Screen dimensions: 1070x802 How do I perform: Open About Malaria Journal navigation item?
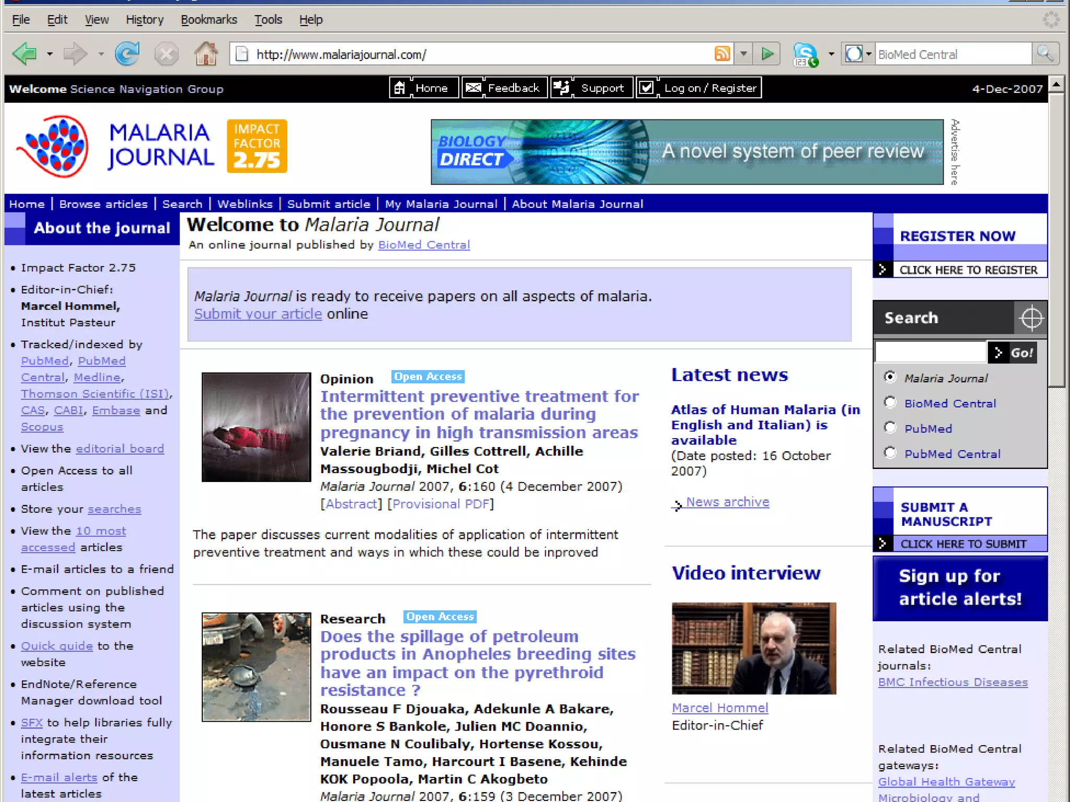point(577,204)
